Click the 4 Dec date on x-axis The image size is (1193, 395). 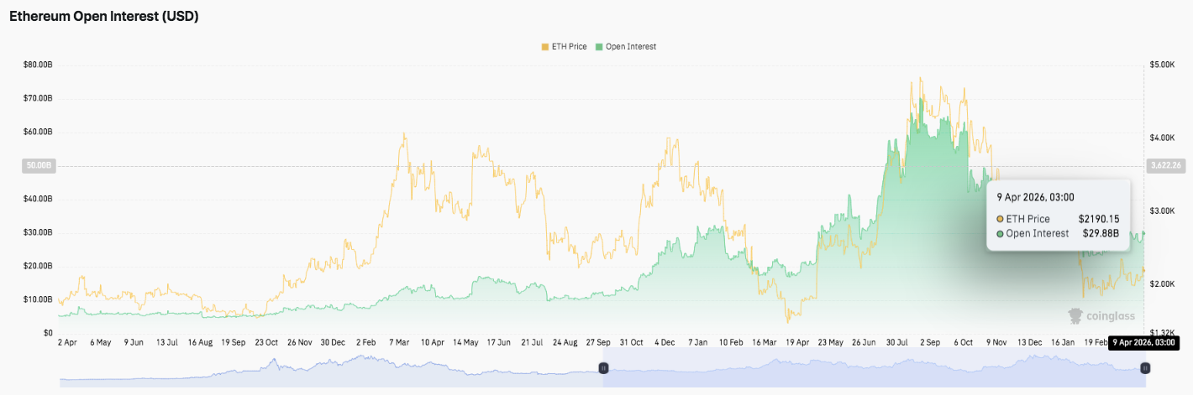[665, 342]
